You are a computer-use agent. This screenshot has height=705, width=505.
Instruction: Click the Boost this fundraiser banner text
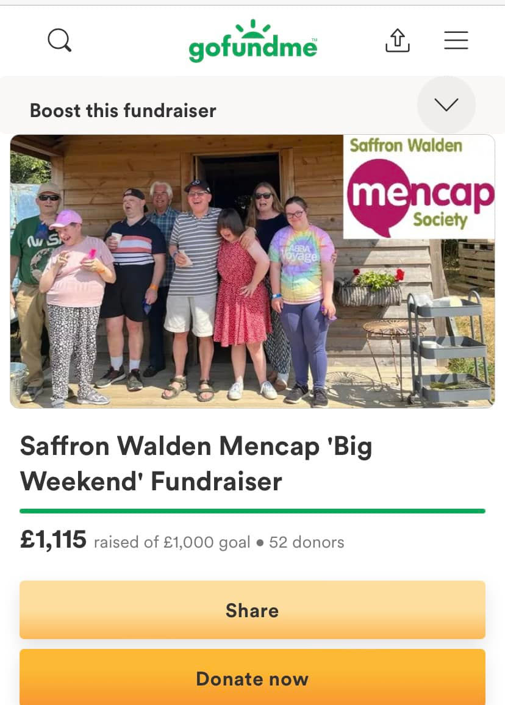pos(123,110)
